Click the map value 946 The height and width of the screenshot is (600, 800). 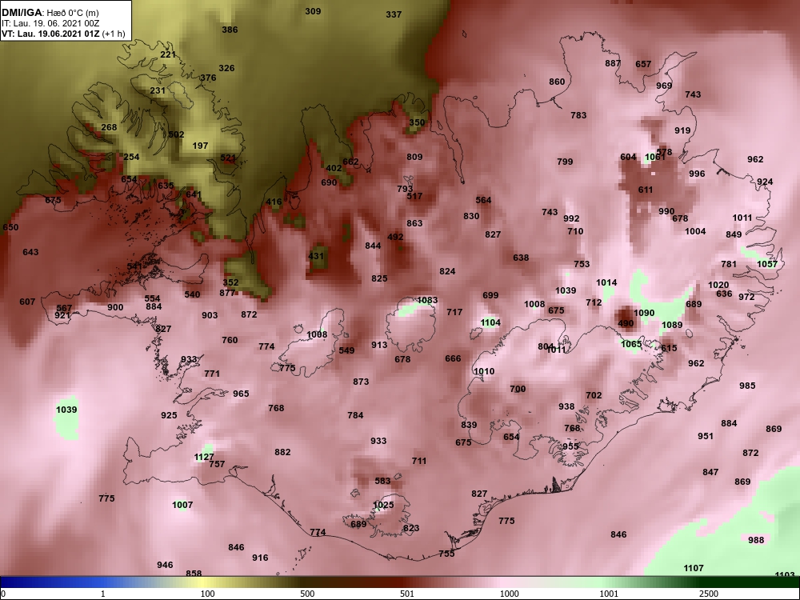pyautogui.click(x=165, y=565)
